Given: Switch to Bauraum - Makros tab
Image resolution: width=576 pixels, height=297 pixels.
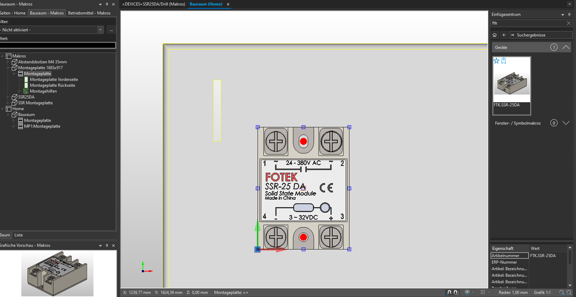Looking at the screenshot, I should tap(47, 13).
